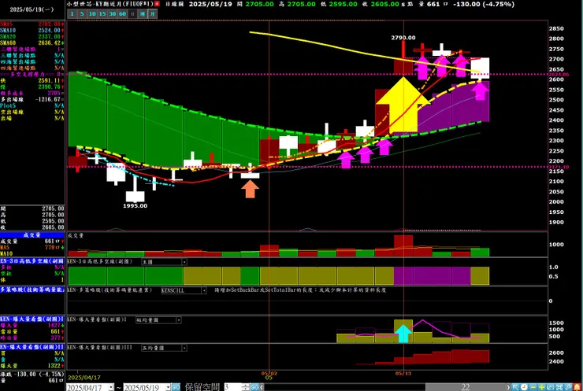Switch chart to 60-minute timeframe
Viewport: 583px width, 391px height.
[x=122, y=13]
